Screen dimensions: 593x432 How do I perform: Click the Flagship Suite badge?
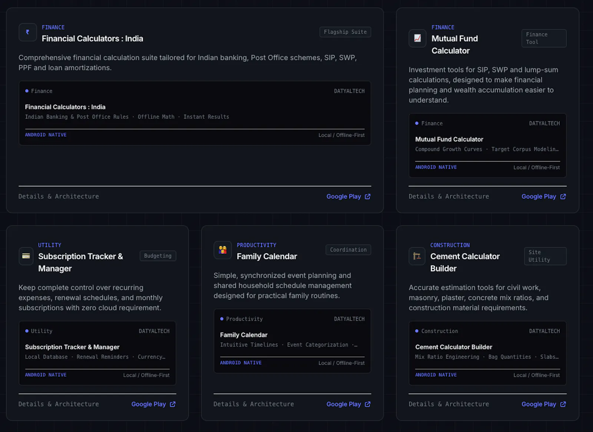(345, 32)
